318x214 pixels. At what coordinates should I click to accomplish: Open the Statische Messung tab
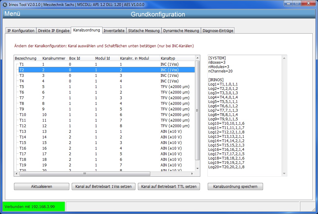tap(144, 31)
